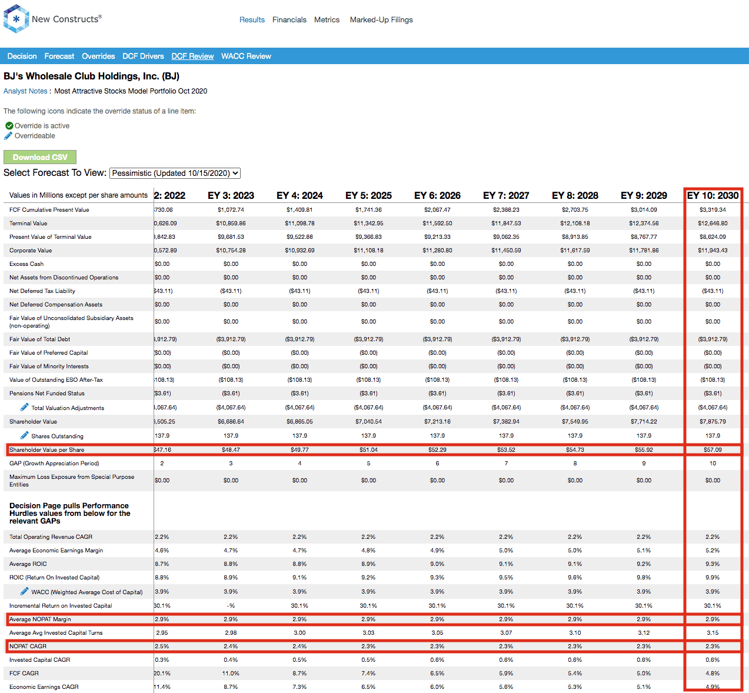Image resolution: width=749 pixels, height=693 pixels.
Task: Click the $12,646.80 terminal value cell
Action: tap(713, 223)
